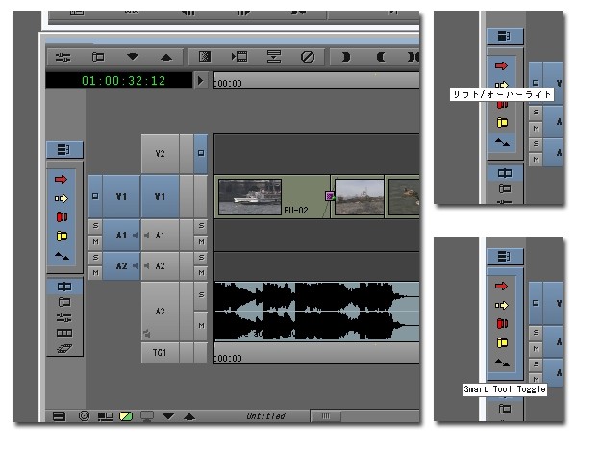Screen dimensions: 601x451
Task: Enable yellow Ripple Trim roller in main timeline
Action: (62, 236)
